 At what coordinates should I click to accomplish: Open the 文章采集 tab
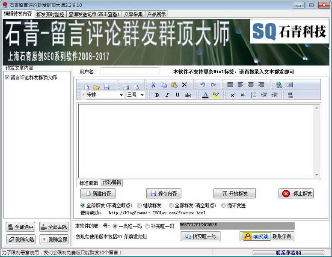coord(133,14)
